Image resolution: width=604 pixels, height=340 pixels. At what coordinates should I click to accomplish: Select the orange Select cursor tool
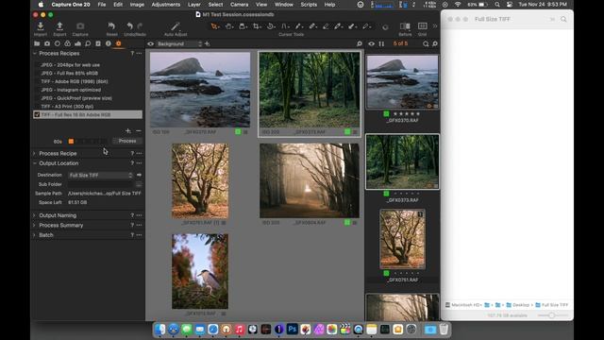(214, 26)
